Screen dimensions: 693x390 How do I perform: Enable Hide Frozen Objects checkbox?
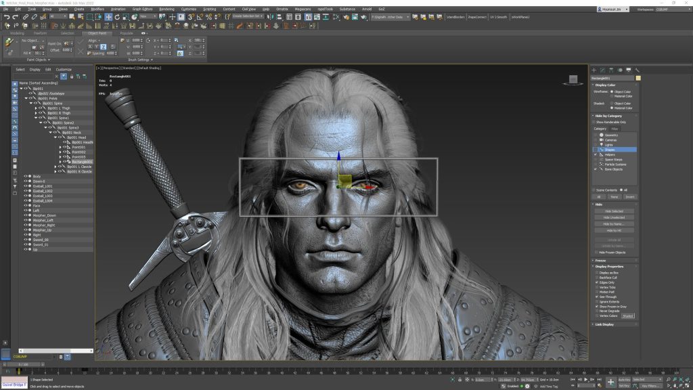pyautogui.click(x=597, y=253)
